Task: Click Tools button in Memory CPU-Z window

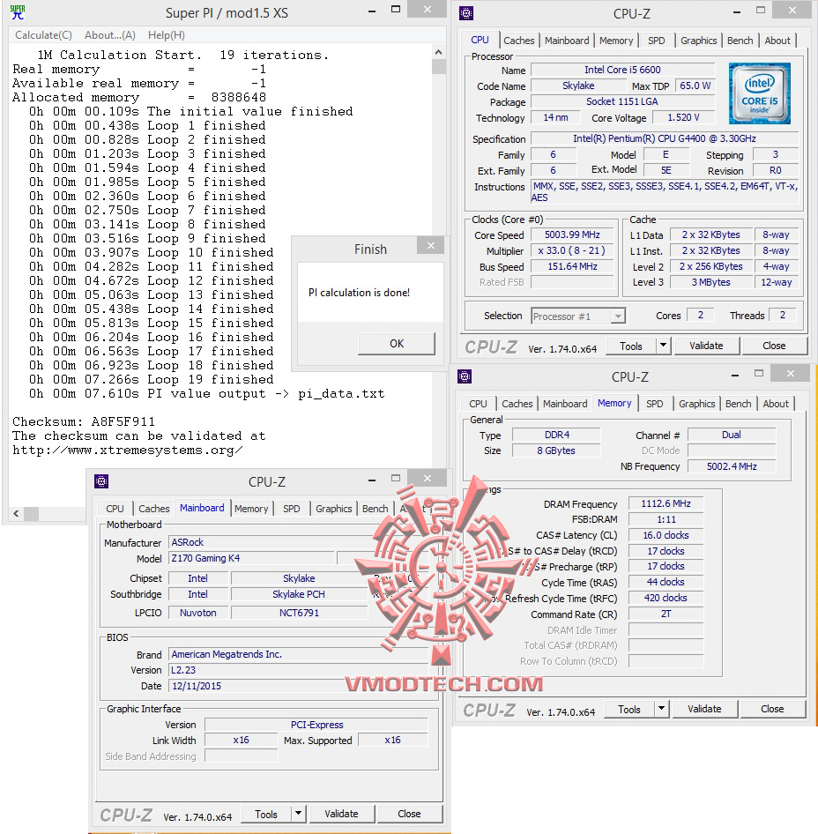Action: point(629,710)
